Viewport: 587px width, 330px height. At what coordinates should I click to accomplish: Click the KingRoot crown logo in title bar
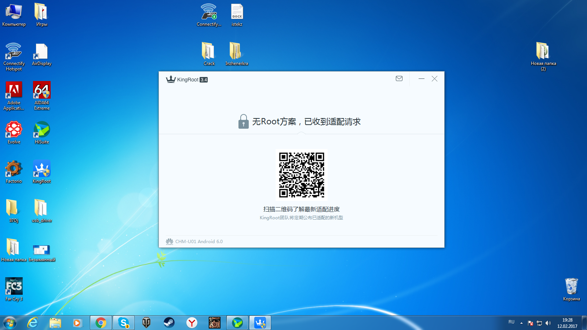pyautogui.click(x=171, y=79)
